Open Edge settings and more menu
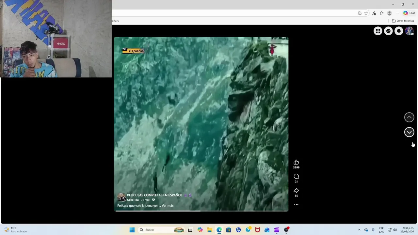 397,13
